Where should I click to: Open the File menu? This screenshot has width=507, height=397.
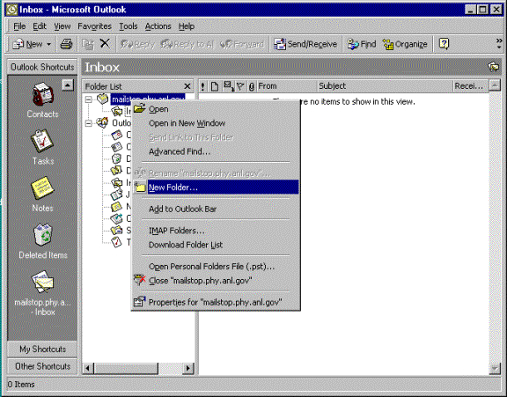click(x=19, y=26)
